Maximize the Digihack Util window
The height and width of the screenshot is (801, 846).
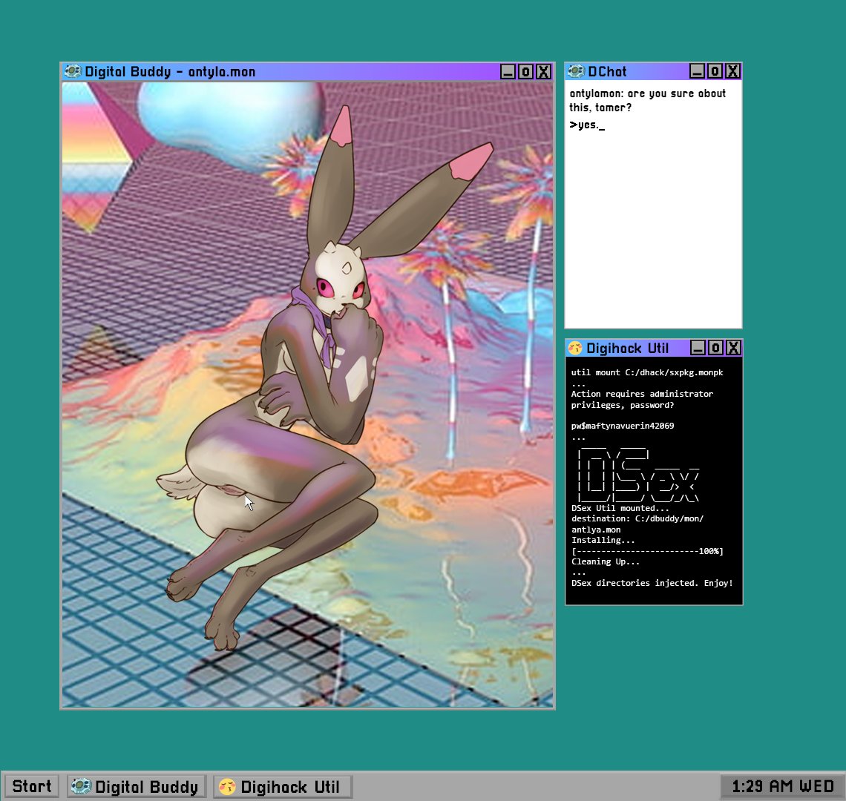coord(715,348)
